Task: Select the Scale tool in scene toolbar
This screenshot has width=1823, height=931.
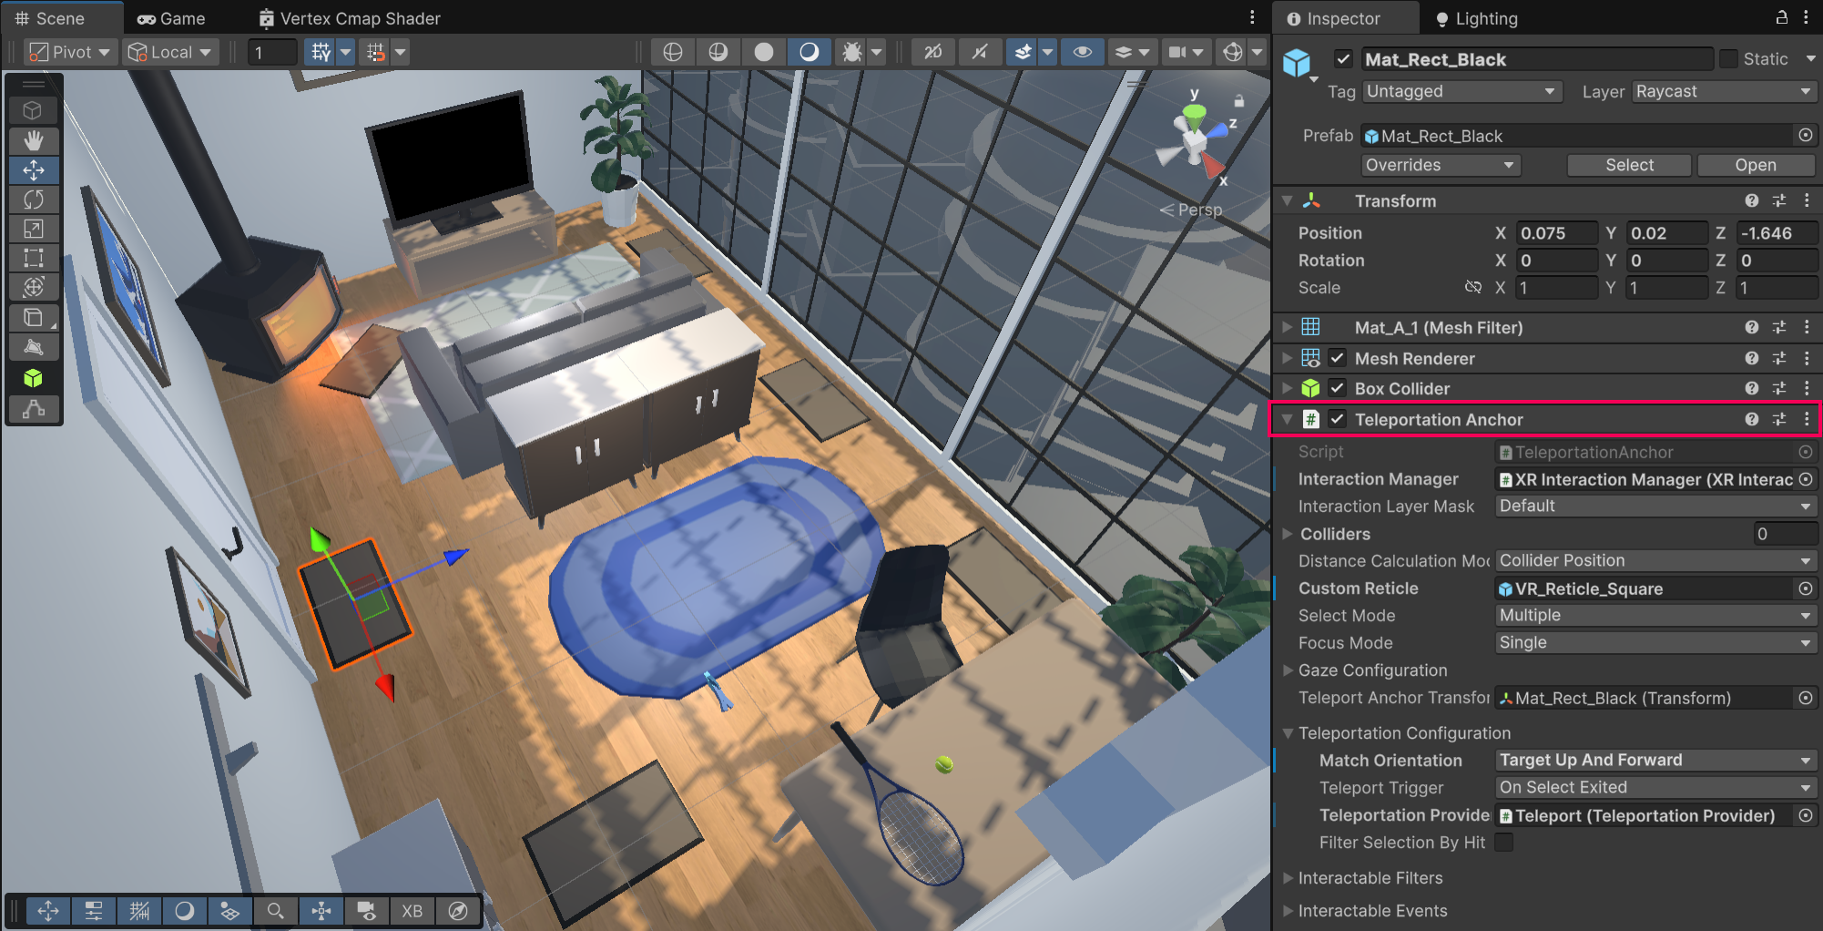Action: (x=34, y=229)
